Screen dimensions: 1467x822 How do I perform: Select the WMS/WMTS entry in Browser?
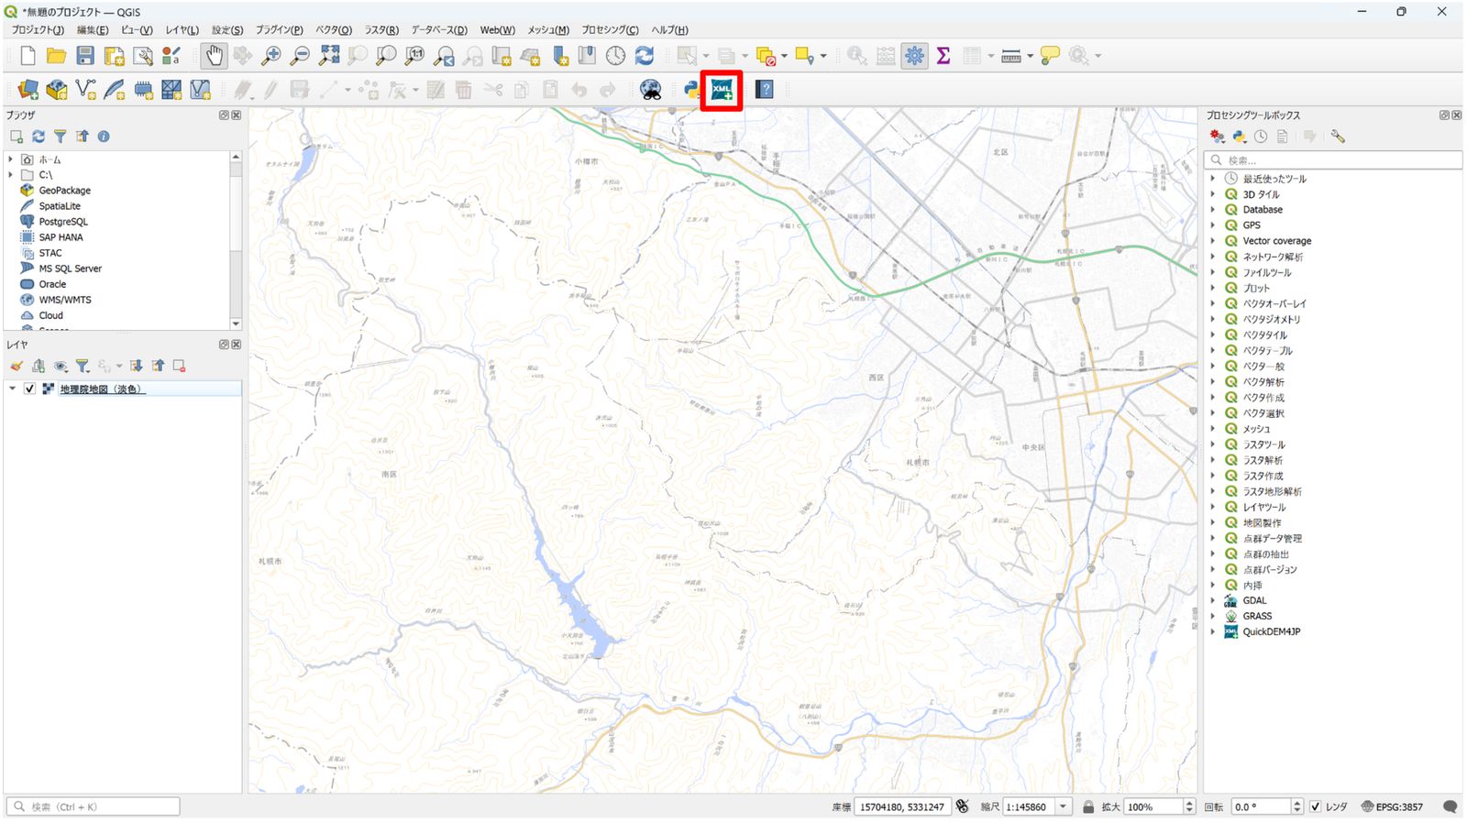click(x=65, y=300)
